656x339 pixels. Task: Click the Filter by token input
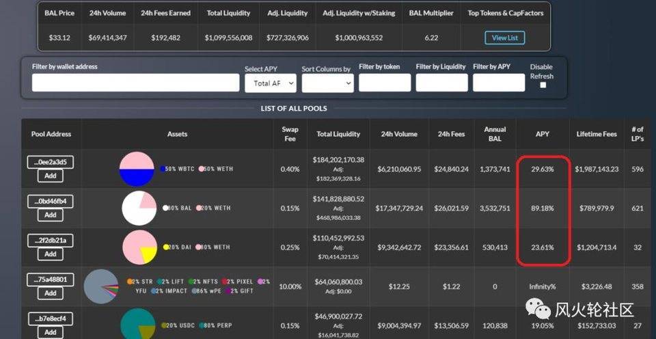385,83
